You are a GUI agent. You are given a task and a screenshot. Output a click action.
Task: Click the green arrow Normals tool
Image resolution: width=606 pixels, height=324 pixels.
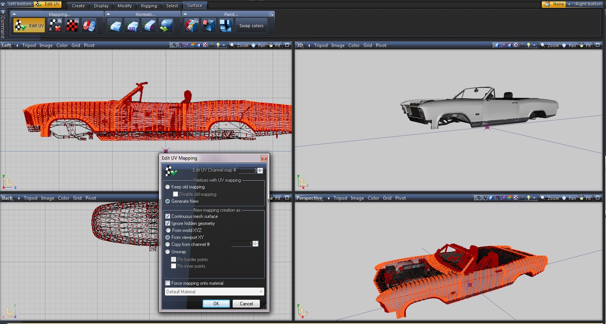coord(166,26)
